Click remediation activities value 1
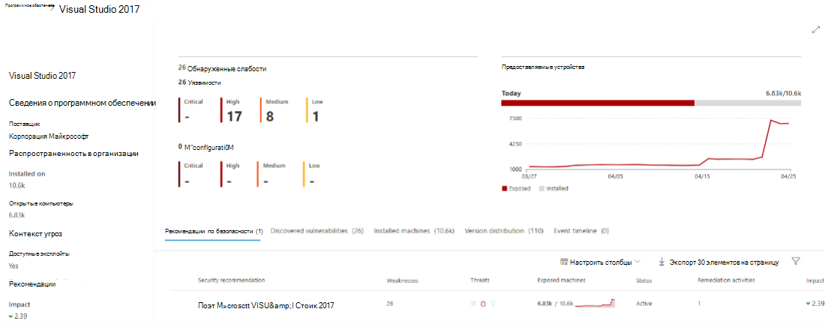Screen dimensions: 825x327 tap(699, 304)
